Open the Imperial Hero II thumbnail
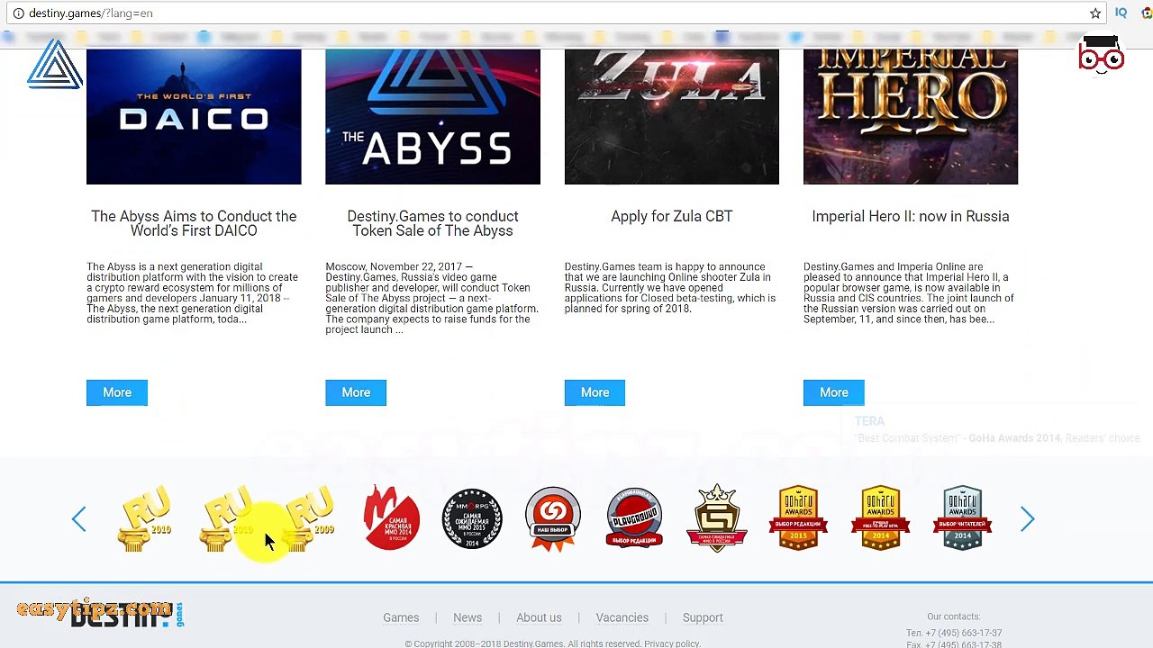The image size is (1153, 648). [x=911, y=117]
